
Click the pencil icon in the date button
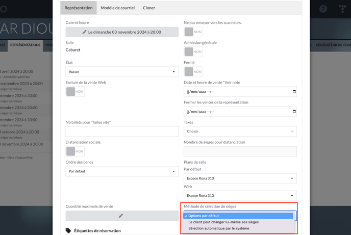pyautogui.click(x=85, y=32)
